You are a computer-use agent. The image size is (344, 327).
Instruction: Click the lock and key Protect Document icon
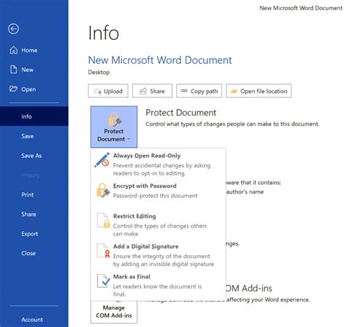(x=114, y=120)
